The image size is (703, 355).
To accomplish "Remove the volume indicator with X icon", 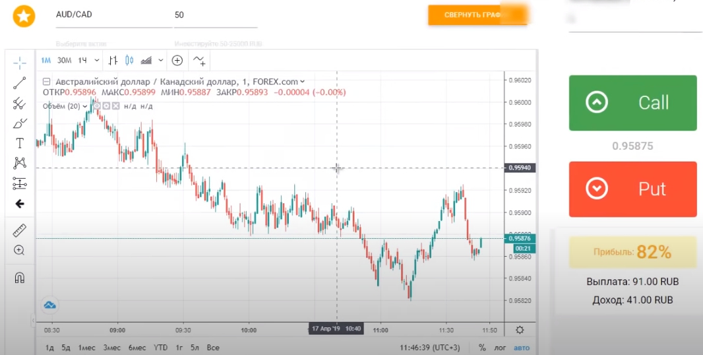I will [x=115, y=106].
